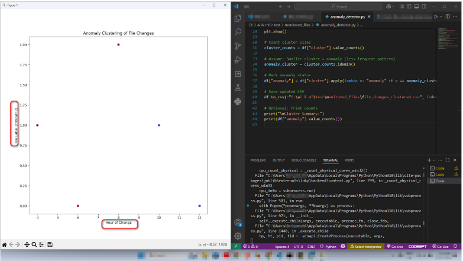Click the code minimap in the editor
The width and height of the screenshot is (463, 261).
[x=448, y=38]
